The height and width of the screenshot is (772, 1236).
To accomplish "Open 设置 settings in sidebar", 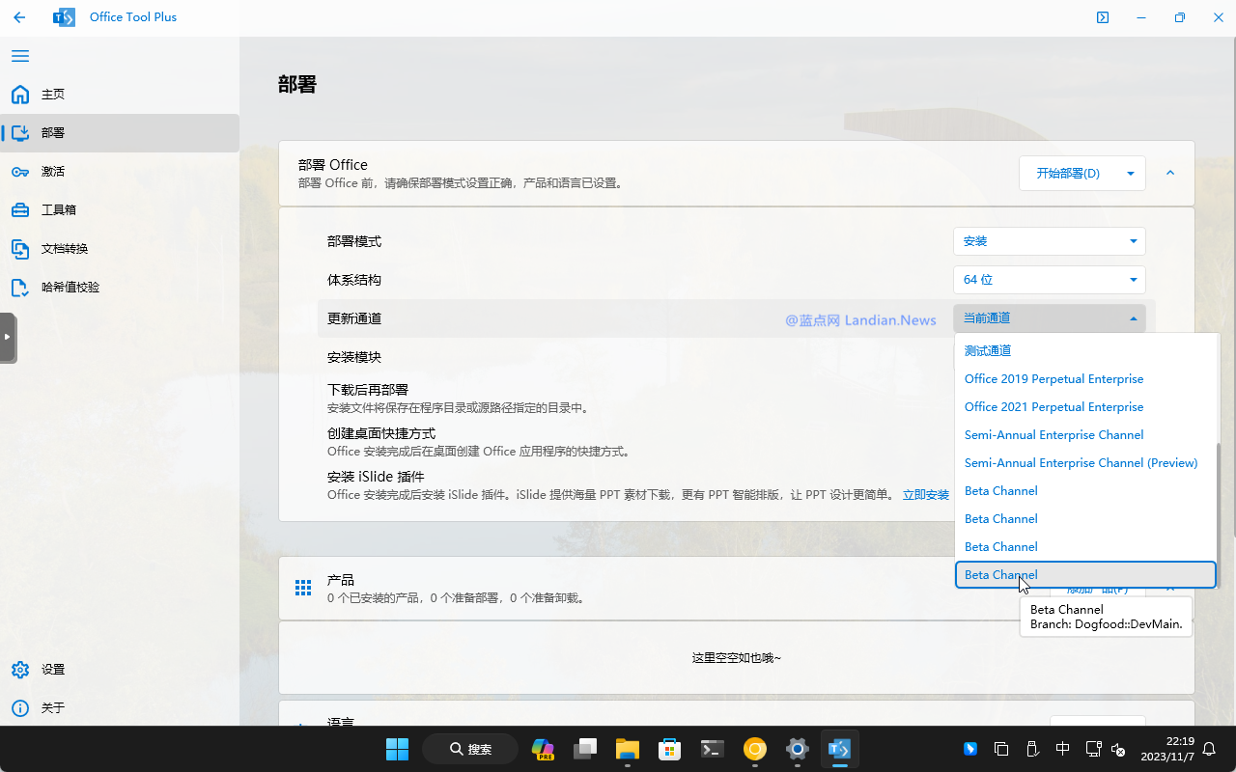I will coord(53,670).
